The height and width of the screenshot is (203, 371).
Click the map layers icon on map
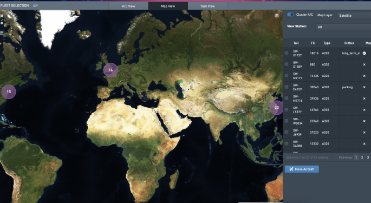coord(277,16)
